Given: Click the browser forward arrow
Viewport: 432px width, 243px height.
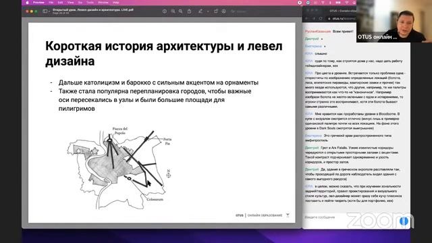Looking at the screenshot, I should tap(313, 18).
